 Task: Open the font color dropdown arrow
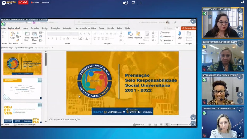(89, 39)
